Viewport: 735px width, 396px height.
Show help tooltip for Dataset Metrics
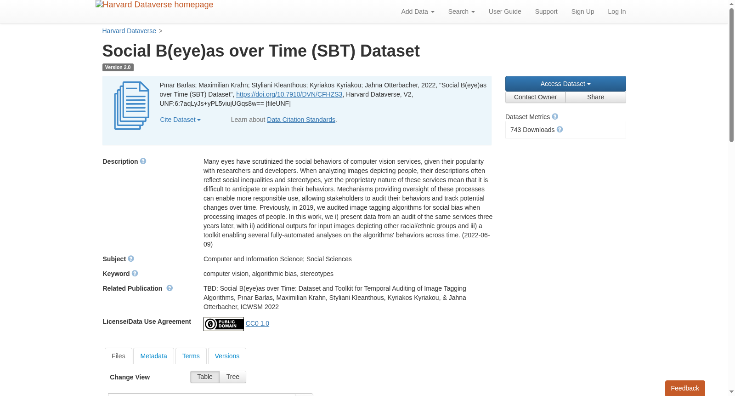click(555, 117)
